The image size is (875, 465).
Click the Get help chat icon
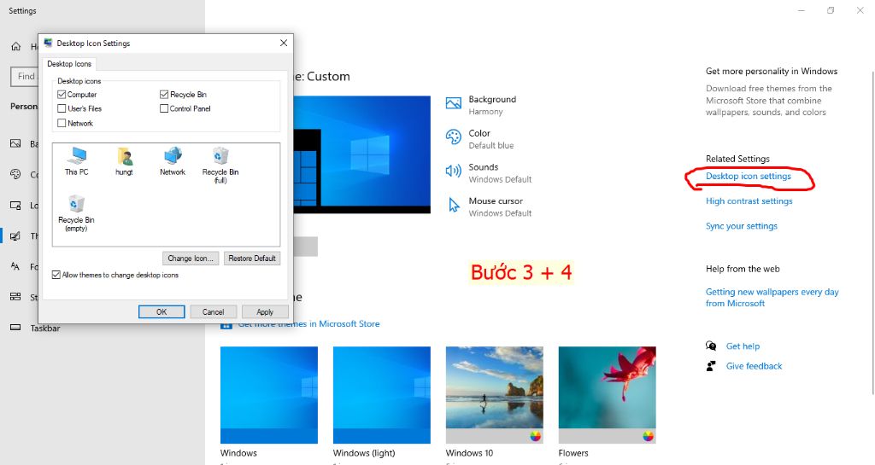pos(711,346)
